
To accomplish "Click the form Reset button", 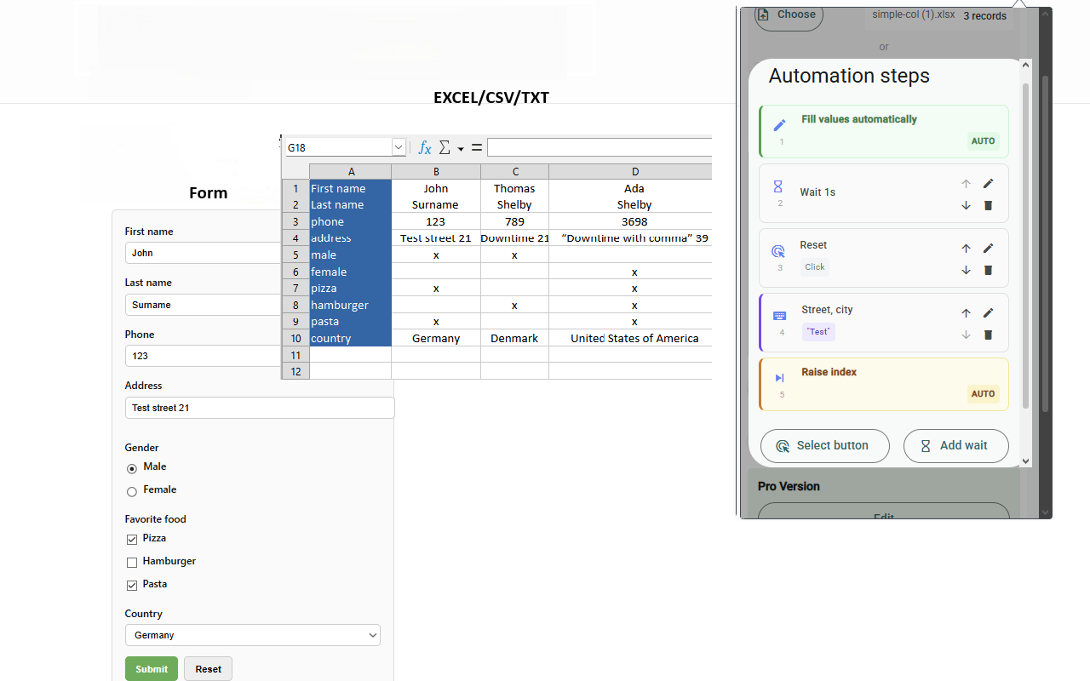I will pyautogui.click(x=208, y=669).
